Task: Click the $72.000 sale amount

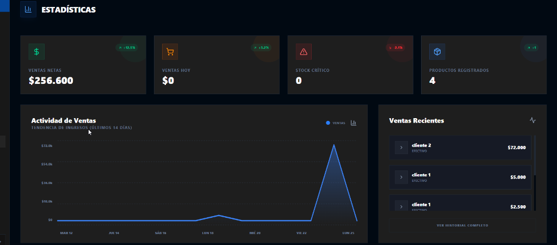Action: 517,148
